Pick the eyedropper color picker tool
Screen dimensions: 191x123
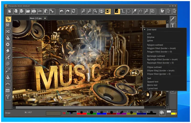point(135,11)
